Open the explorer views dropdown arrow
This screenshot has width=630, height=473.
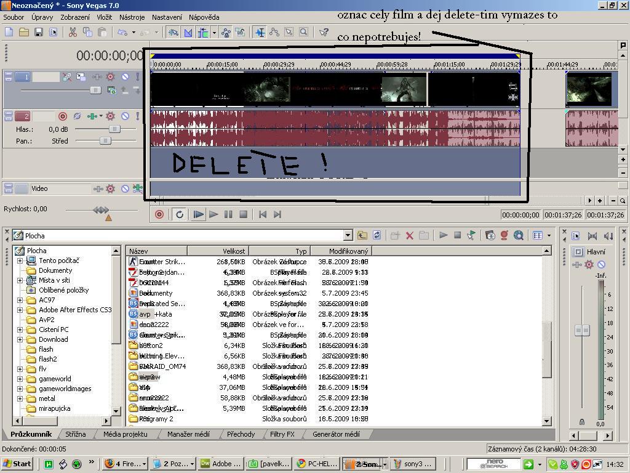coord(549,235)
